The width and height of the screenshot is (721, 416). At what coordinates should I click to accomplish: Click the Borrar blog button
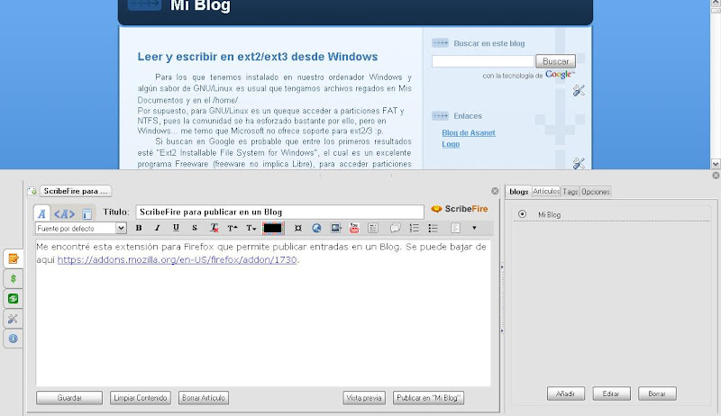click(657, 393)
